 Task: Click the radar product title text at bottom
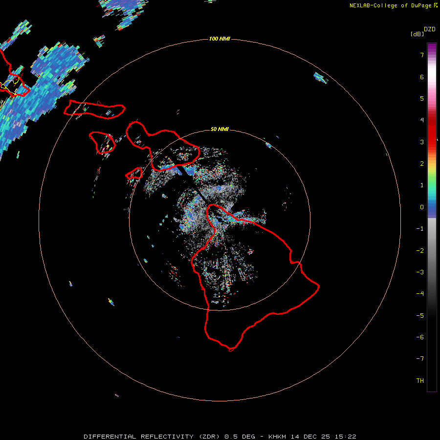pyautogui.click(x=220, y=437)
